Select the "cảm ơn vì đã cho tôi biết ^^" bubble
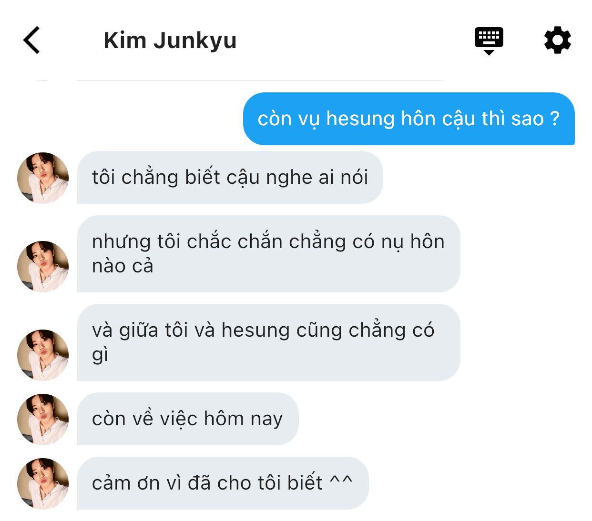Screen dimensions: 592x521 223,483
